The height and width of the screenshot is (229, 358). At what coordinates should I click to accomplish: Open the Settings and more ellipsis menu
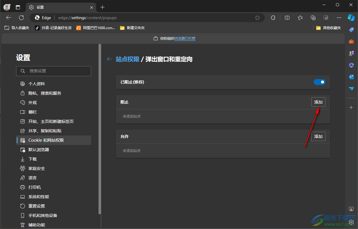pyautogui.click(x=339, y=18)
